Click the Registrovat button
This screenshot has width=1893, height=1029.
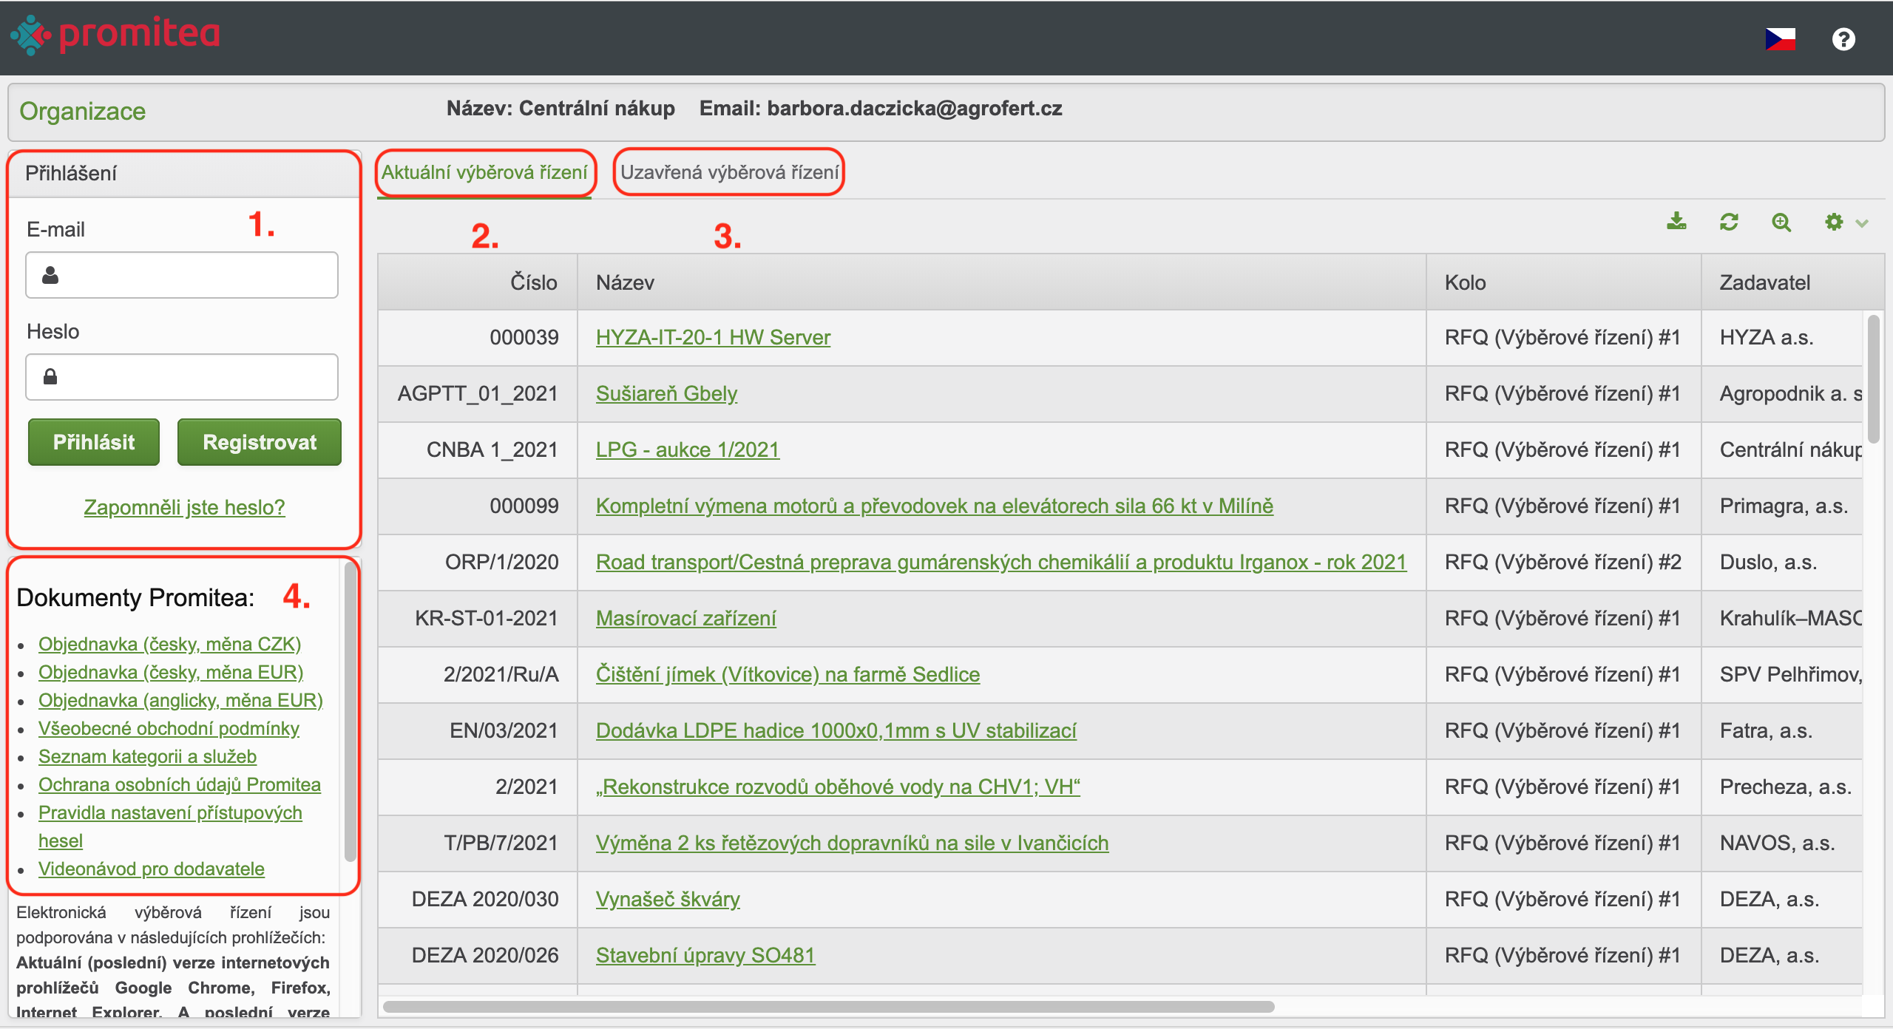click(260, 442)
